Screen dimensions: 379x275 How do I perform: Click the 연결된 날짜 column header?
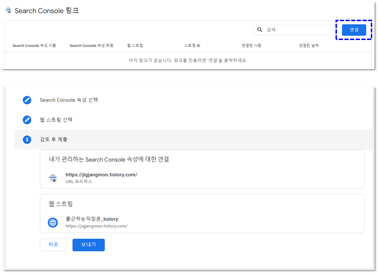(x=309, y=45)
